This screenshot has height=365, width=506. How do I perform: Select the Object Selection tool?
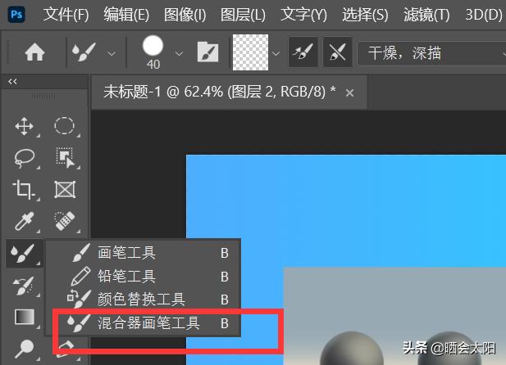[x=64, y=157]
